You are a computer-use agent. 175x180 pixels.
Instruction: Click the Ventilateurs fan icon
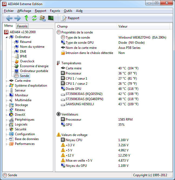pos(59,114)
